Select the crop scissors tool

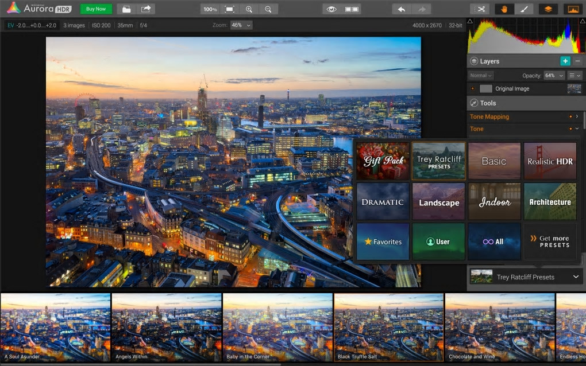tap(480, 9)
